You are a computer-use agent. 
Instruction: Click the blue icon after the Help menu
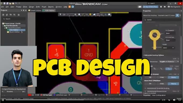click(73, 7)
